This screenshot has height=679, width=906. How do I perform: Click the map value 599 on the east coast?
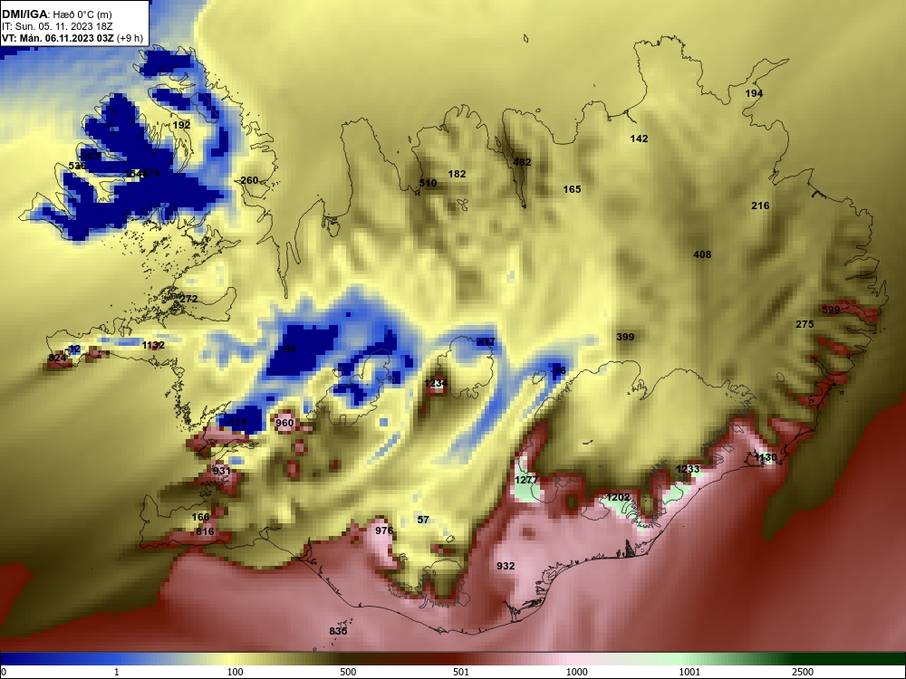pos(830,310)
